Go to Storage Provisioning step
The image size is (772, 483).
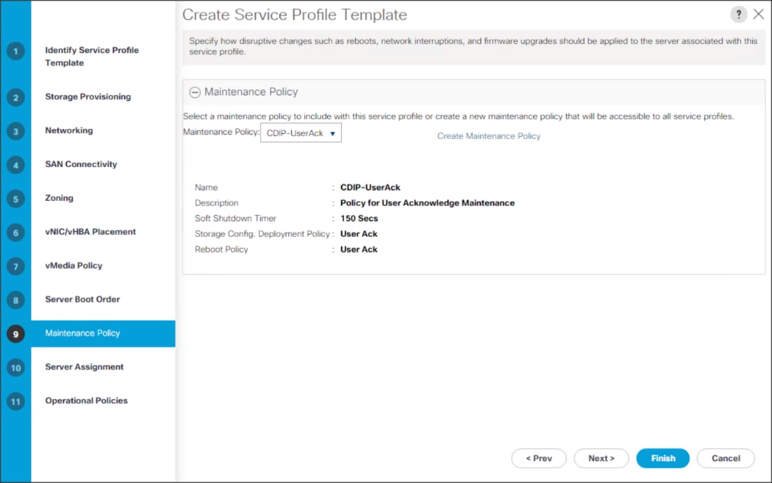pyautogui.click(x=87, y=97)
